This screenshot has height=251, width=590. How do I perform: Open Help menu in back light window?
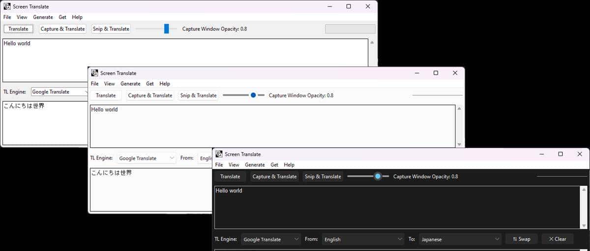click(77, 17)
